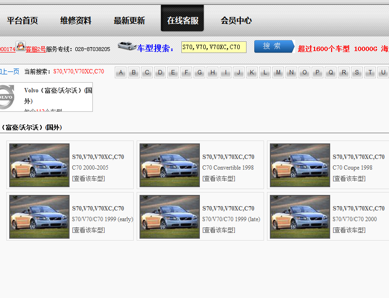The width and height of the screenshot is (389, 298).
Task: Open the Volvo（富豪/沃尔沃）(国外) brand link
Action: (x=58, y=96)
